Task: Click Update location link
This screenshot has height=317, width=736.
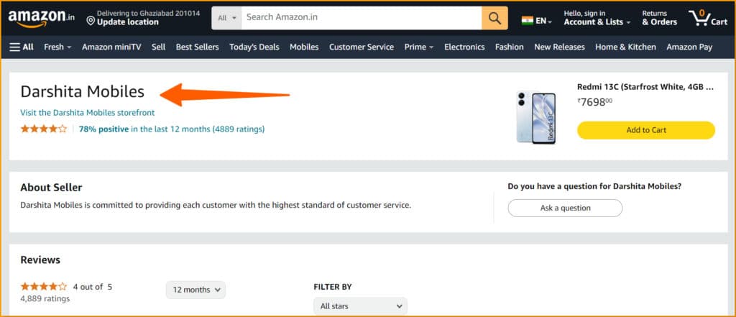Action: click(x=128, y=22)
